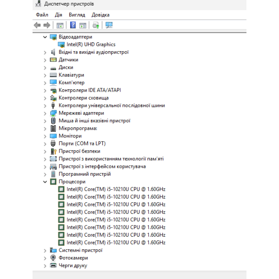The width and height of the screenshot is (279, 279).
Task: Click the Контролери сховища icon
Action: [53, 98]
